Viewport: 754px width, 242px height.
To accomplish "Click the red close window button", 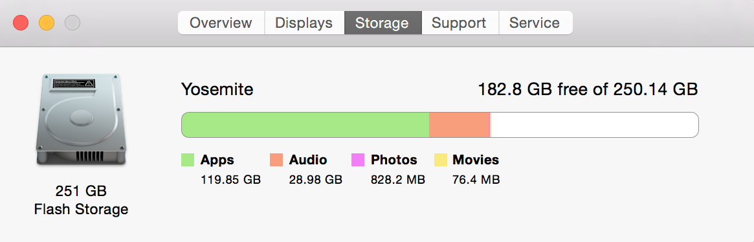I will coord(21,23).
